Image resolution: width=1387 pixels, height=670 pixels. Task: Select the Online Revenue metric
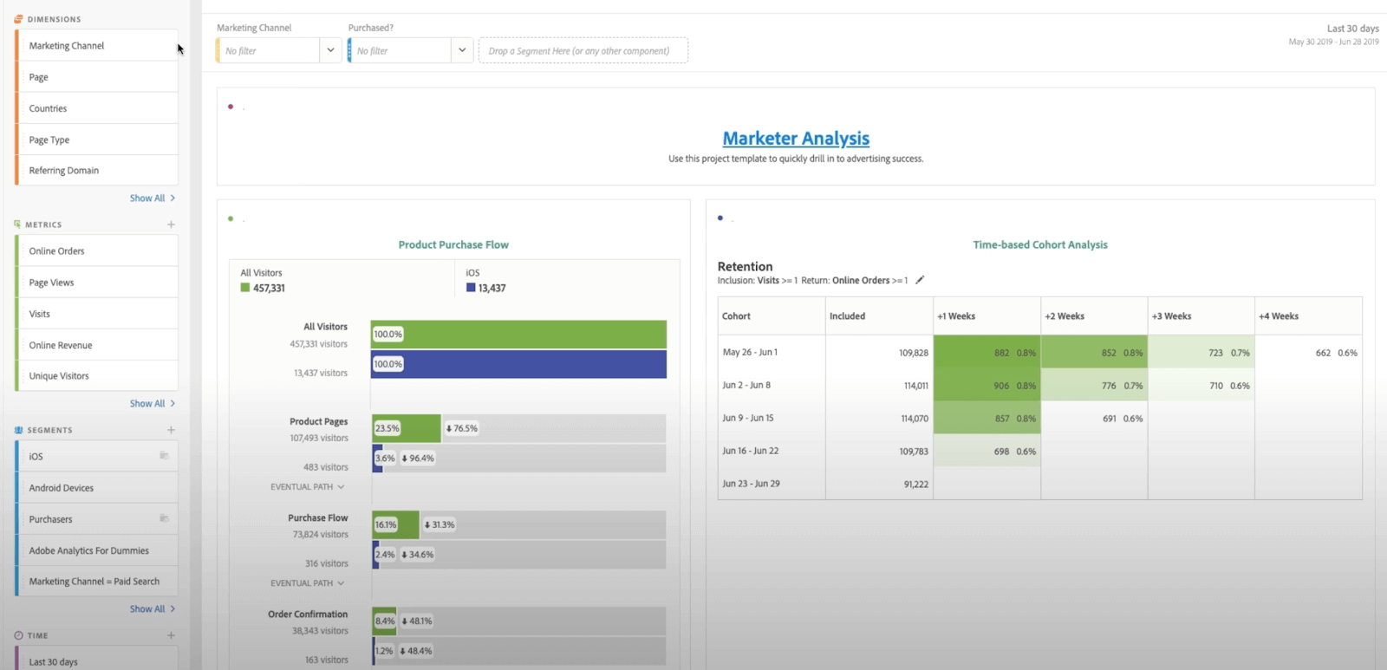coord(61,345)
